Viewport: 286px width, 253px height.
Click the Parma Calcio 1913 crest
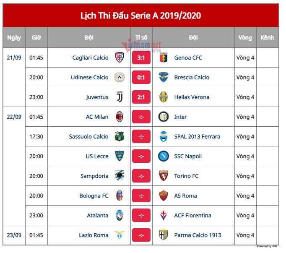pyautogui.click(x=164, y=235)
